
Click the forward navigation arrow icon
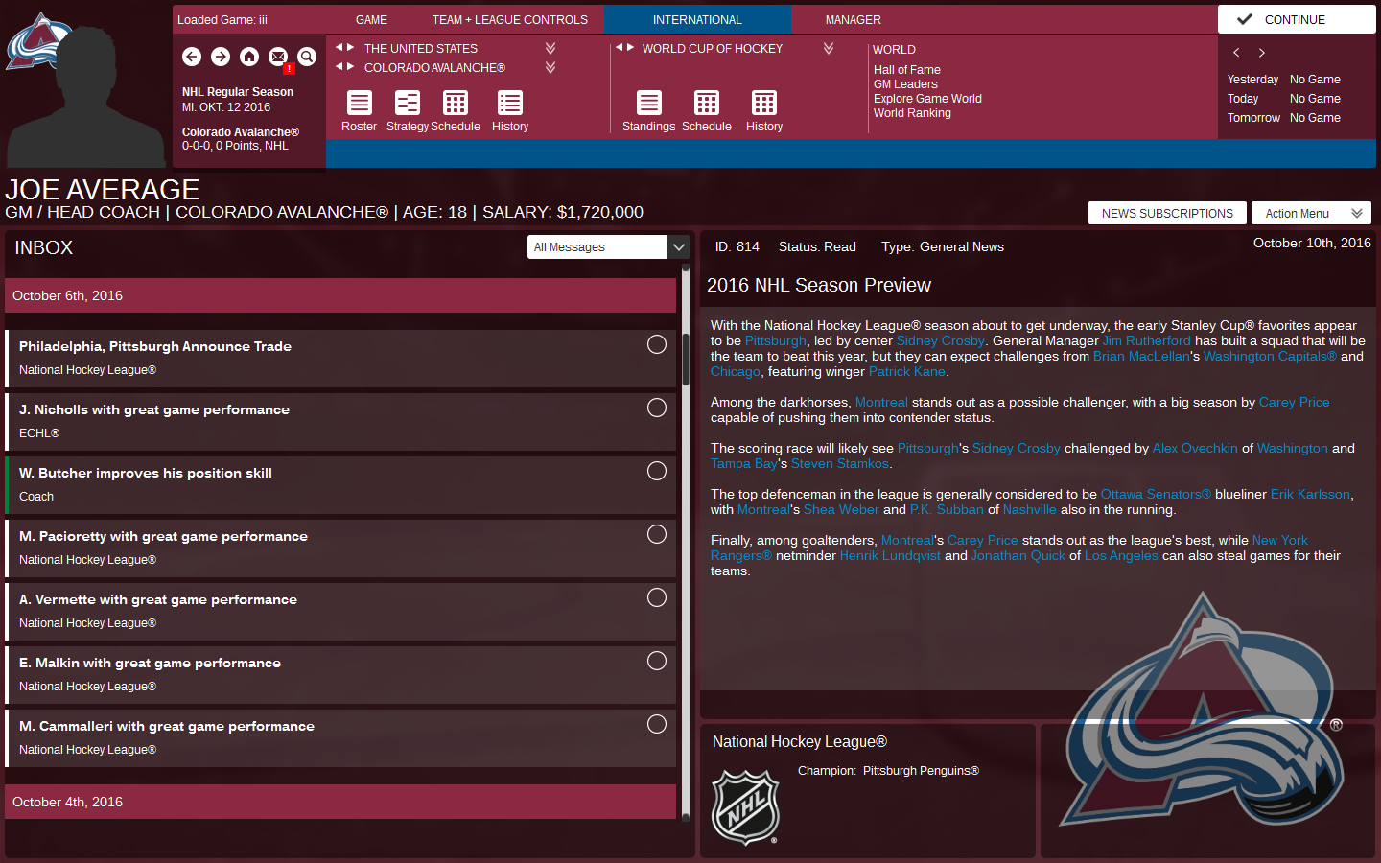(221, 57)
